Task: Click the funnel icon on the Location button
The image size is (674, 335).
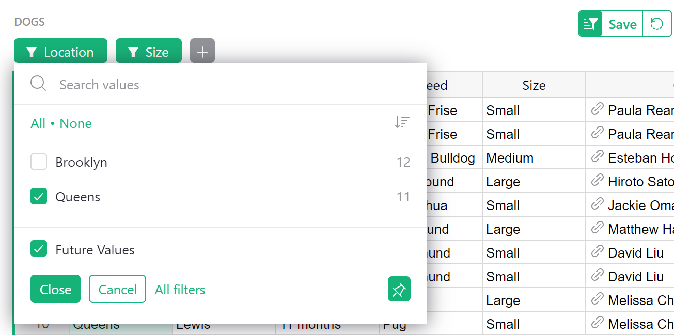Action: (x=32, y=51)
